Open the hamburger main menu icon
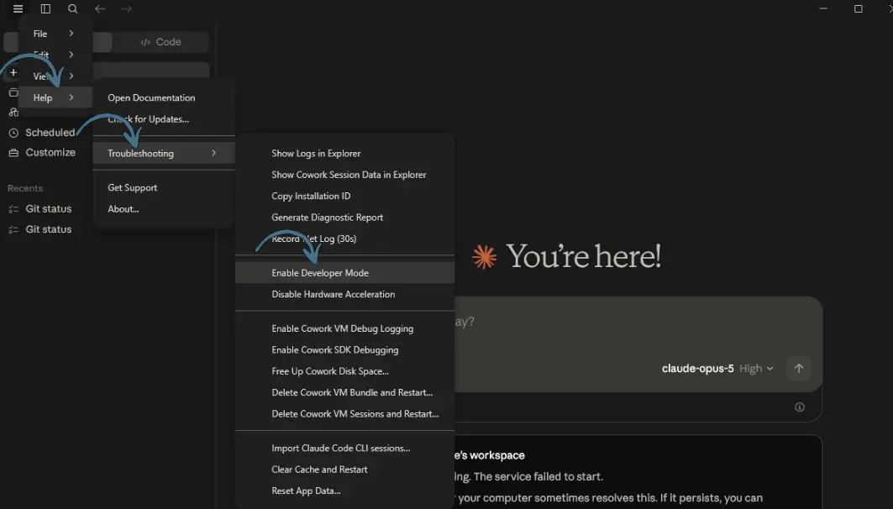Viewport: 893px width, 509px height. point(18,8)
